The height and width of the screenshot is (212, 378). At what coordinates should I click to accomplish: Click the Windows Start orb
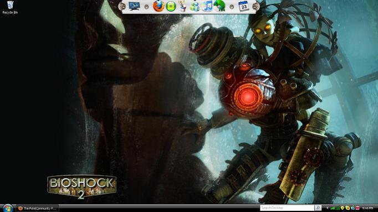coord(7,208)
